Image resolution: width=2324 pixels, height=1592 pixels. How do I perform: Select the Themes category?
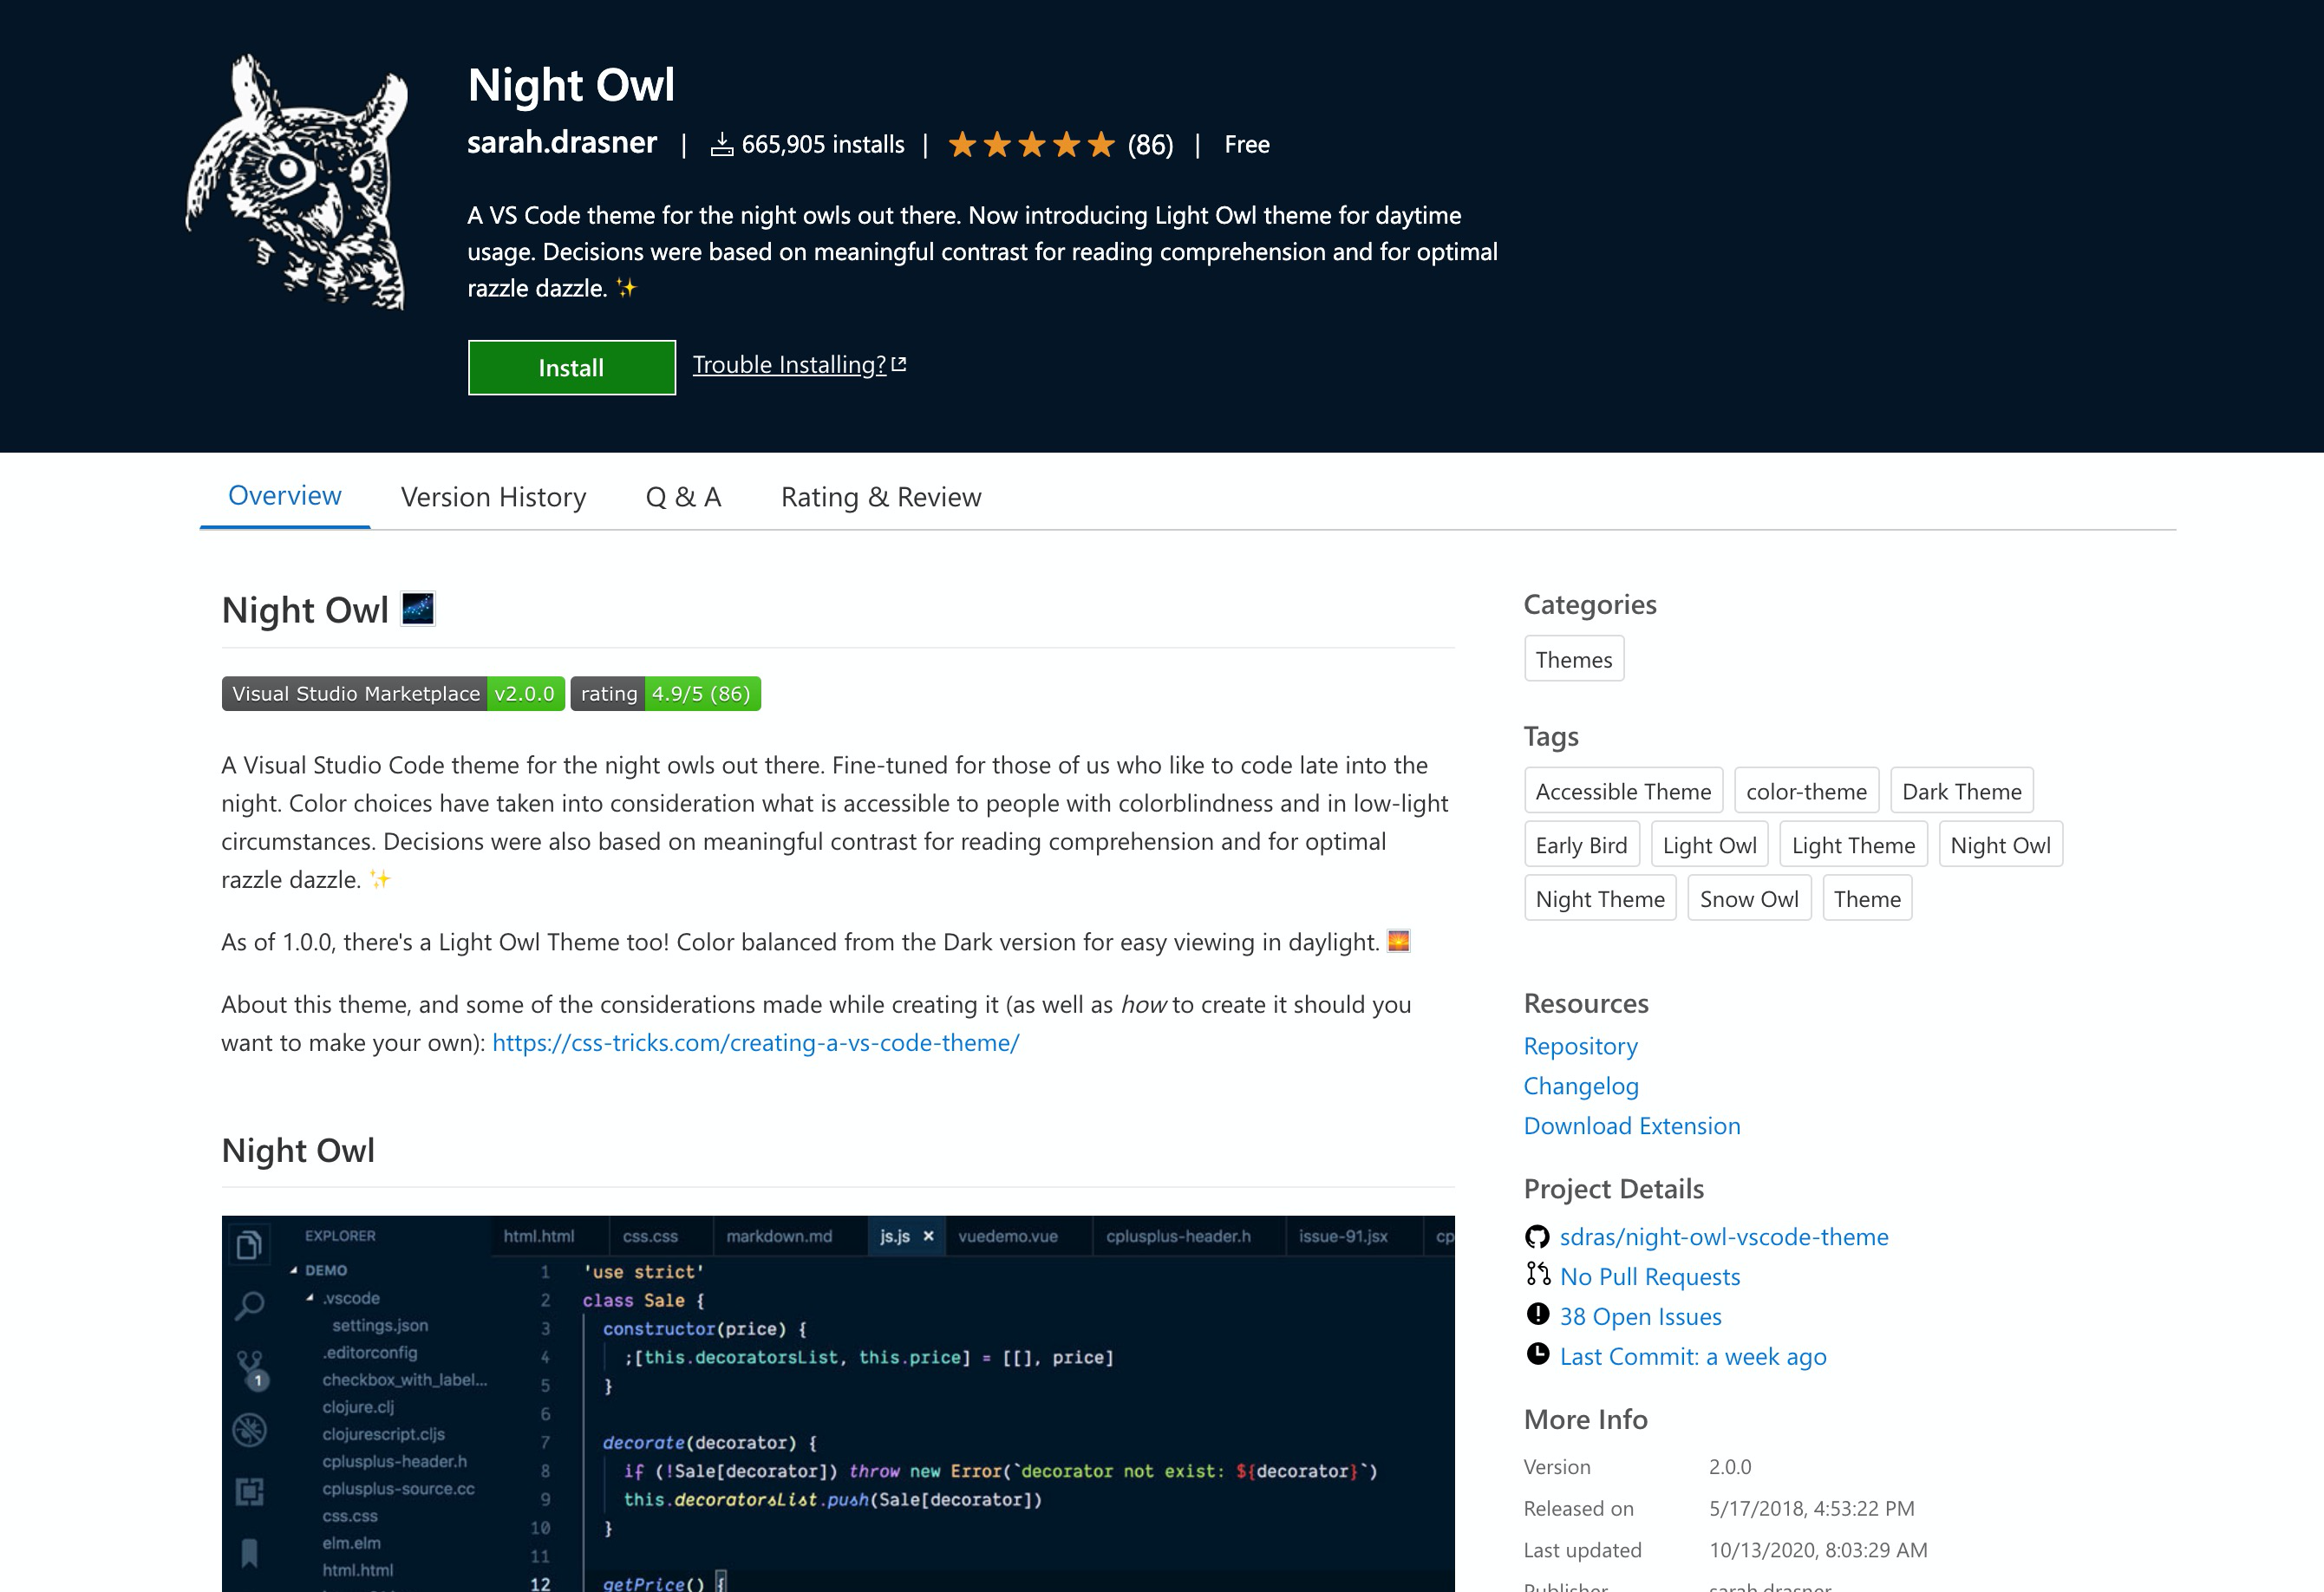[1574, 659]
